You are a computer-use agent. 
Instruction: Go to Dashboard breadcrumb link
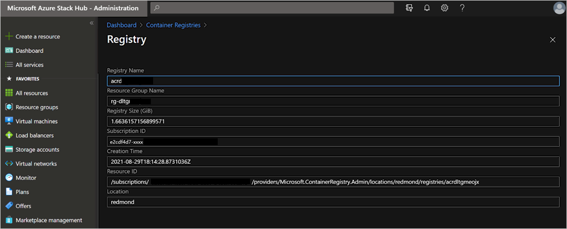point(121,25)
